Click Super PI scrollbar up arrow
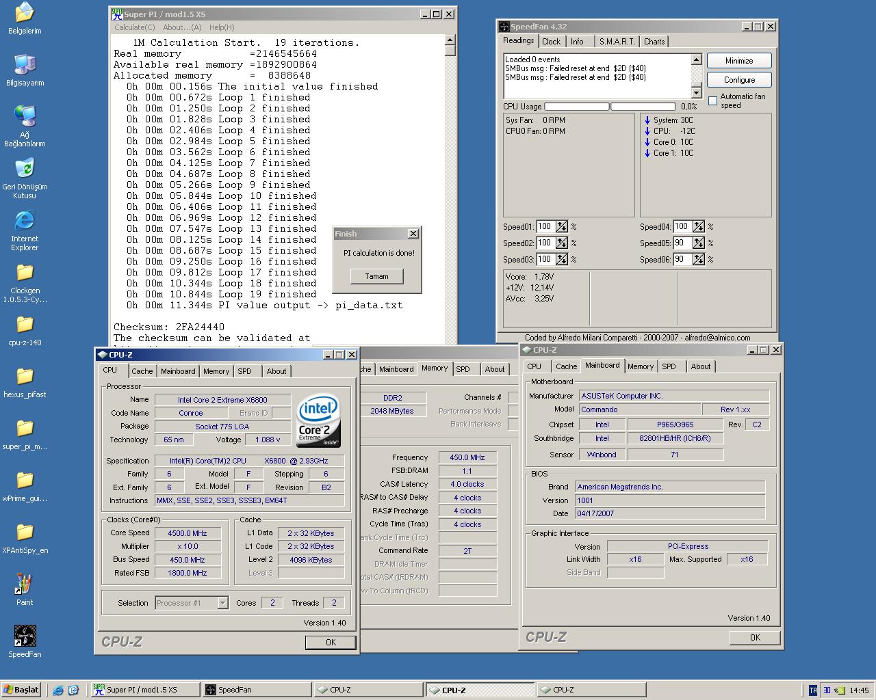 pyautogui.click(x=450, y=39)
